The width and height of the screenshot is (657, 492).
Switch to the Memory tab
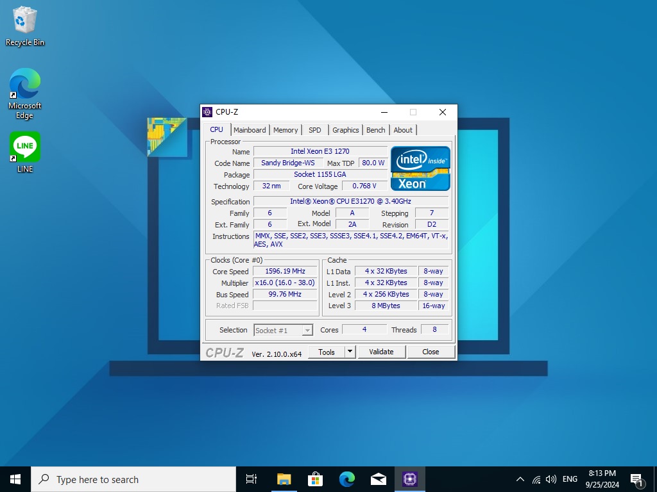[x=286, y=130]
